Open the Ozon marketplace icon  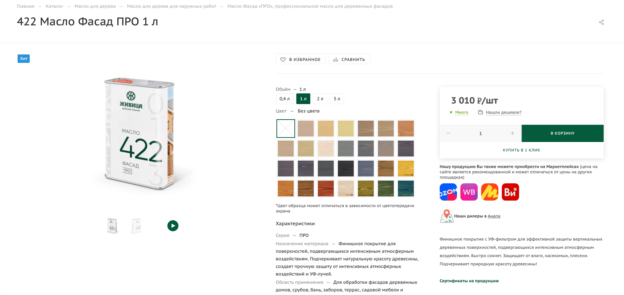(x=448, y=192)
